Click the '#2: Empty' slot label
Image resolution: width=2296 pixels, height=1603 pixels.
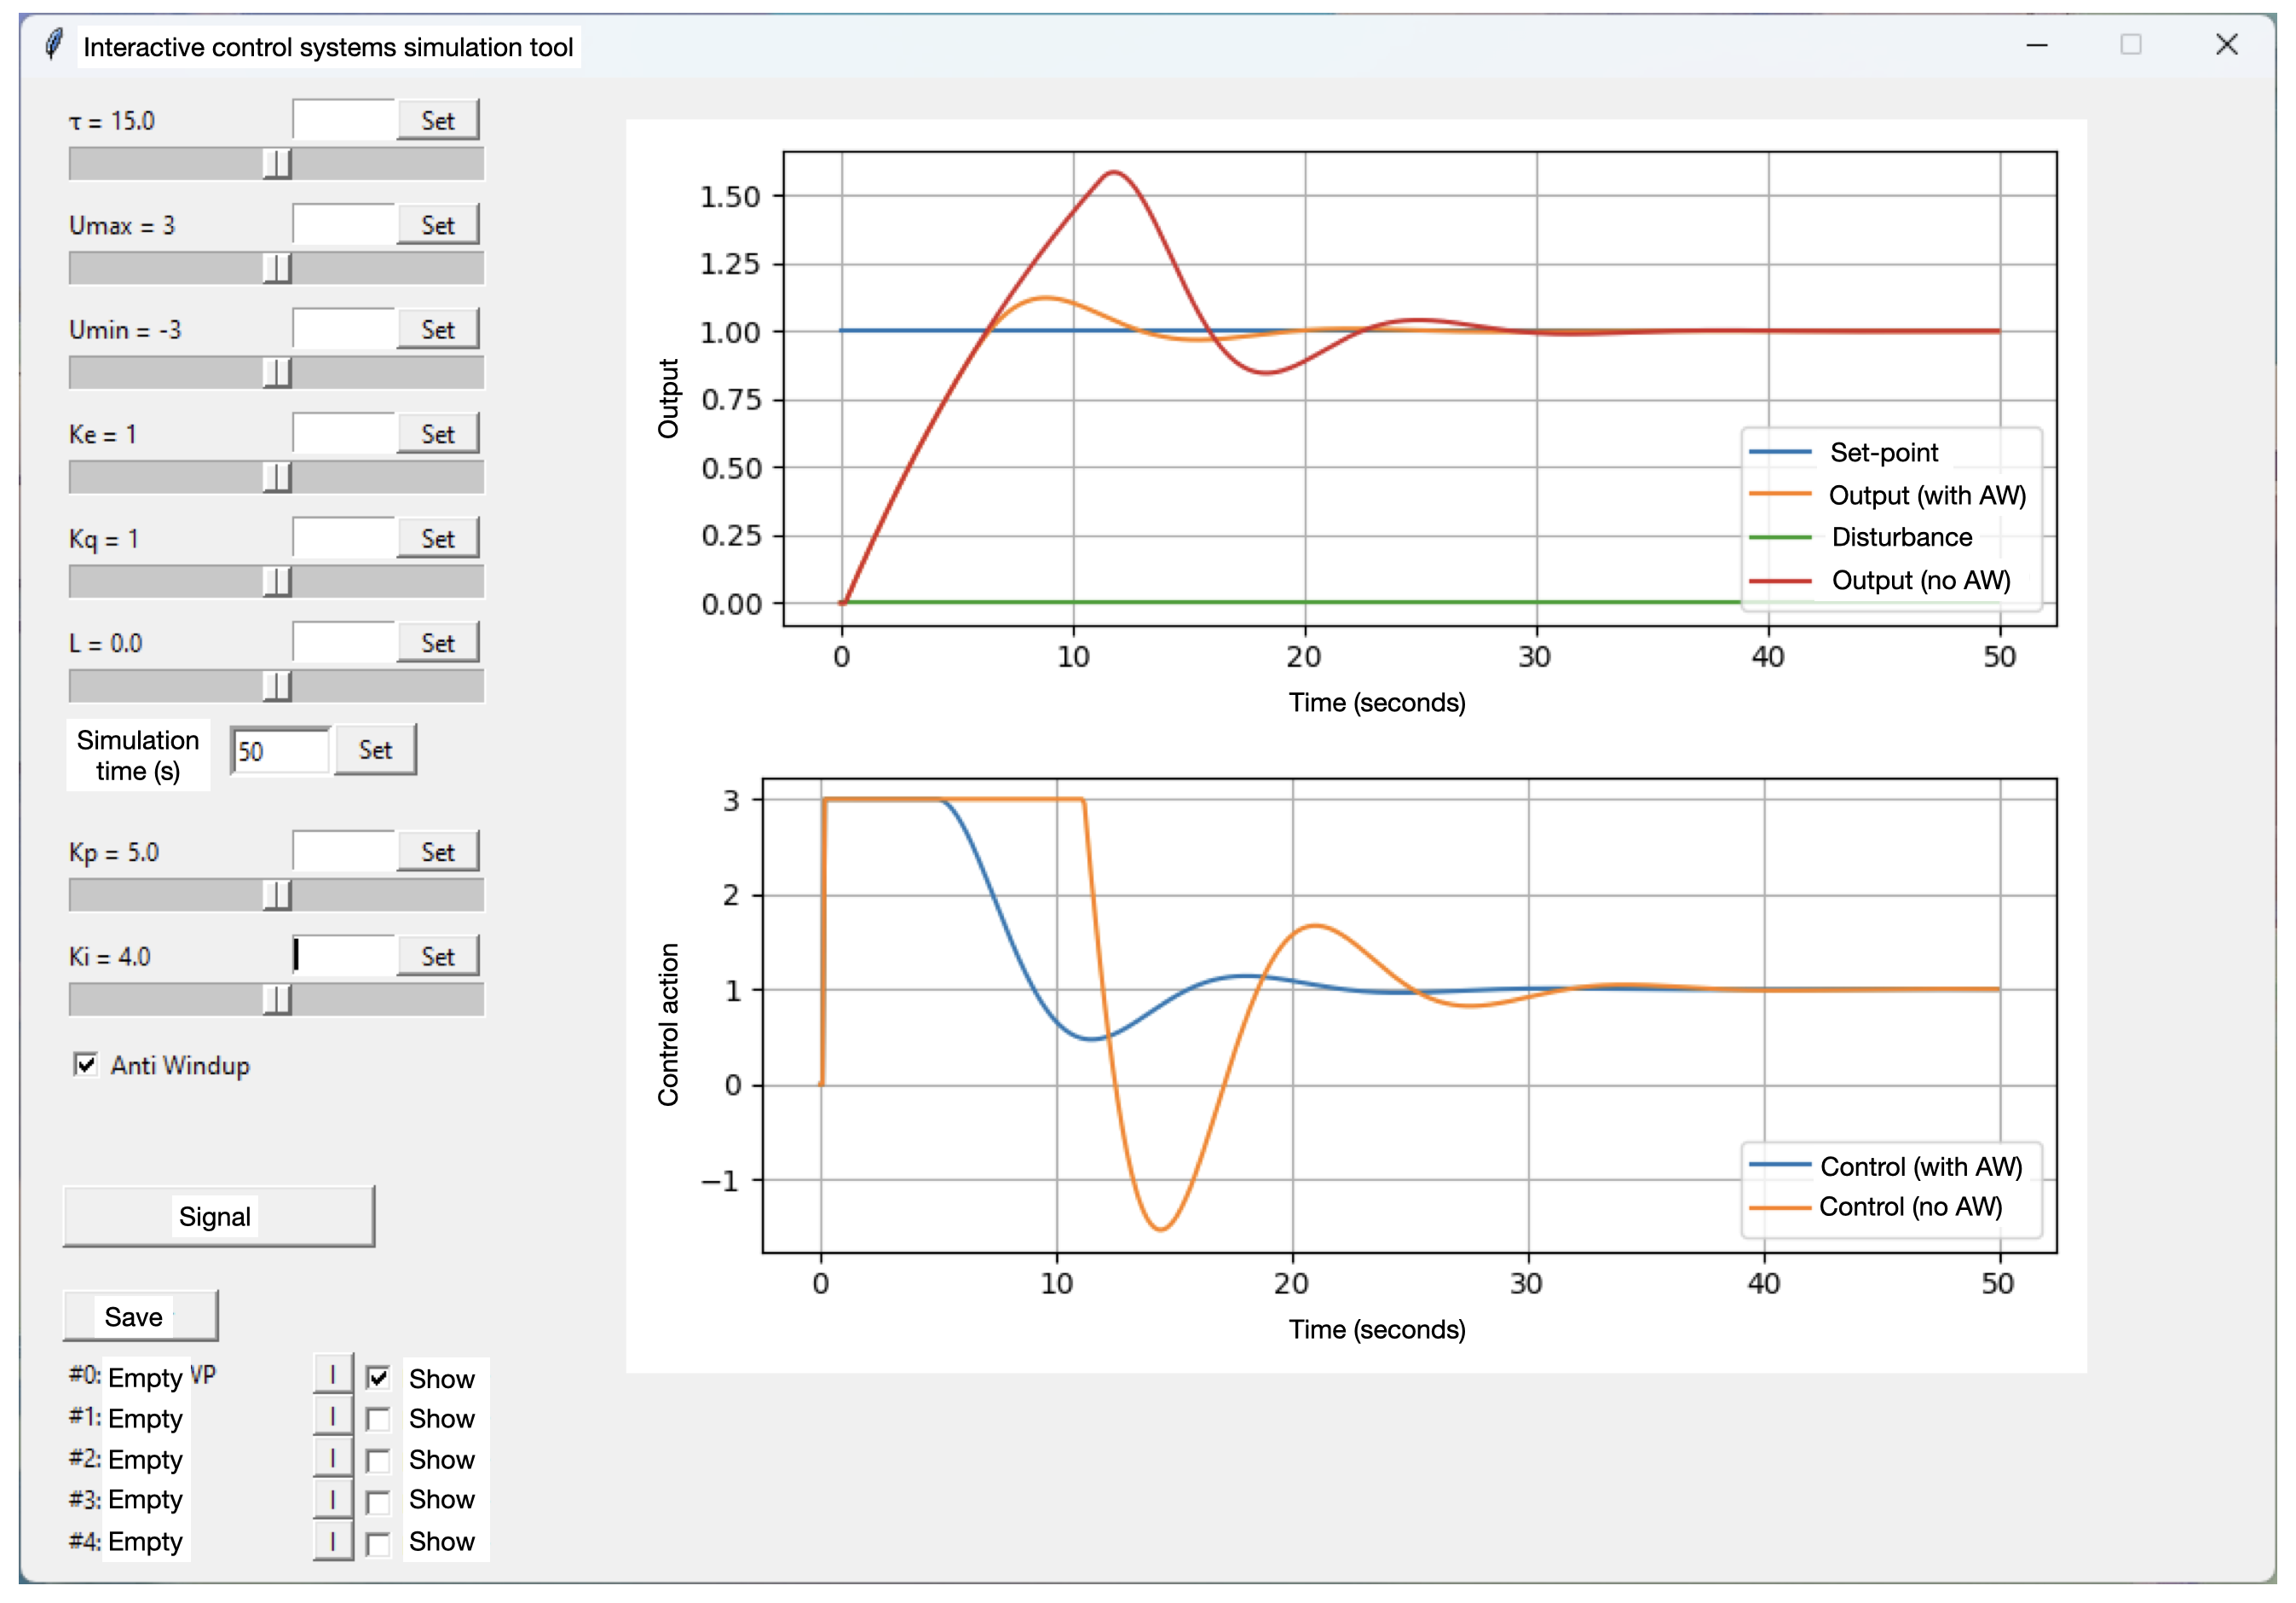tap(126, 1459)
